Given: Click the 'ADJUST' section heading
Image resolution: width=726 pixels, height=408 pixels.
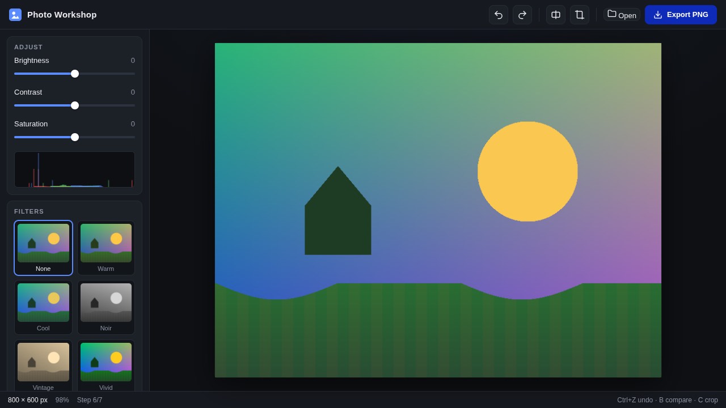Looking at the screenshot, I should pos(28,47).
